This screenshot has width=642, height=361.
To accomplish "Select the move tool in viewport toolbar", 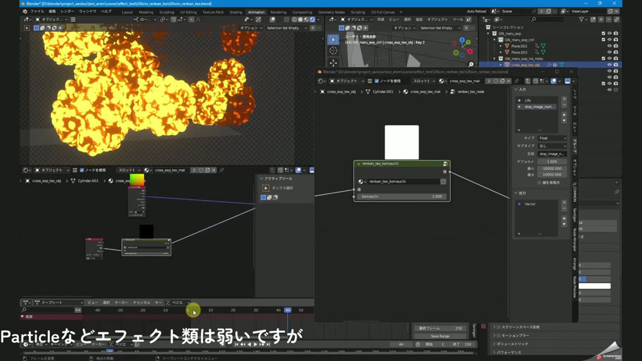I will [333, 62].
